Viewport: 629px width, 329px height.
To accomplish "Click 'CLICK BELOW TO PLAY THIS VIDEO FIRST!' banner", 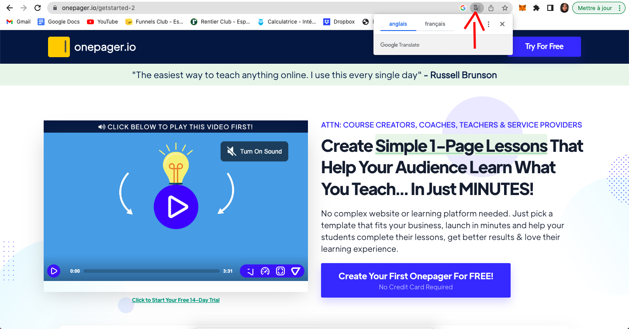I will 176,127.
